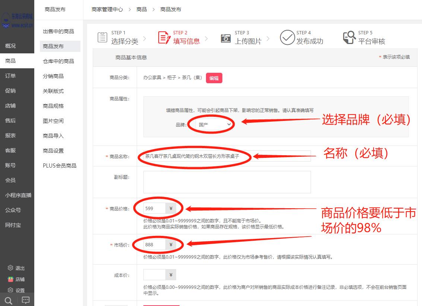Open 商品规格 in the submenu
This screenshot has width=422, height=306.
[x=53, y=106]
